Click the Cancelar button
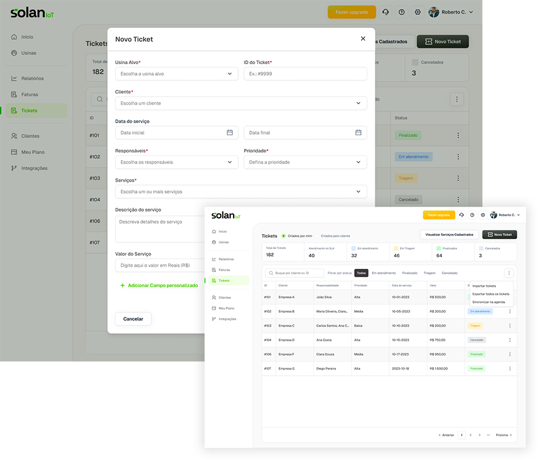This screenshot has width=538, height=460. pos(133,319)
